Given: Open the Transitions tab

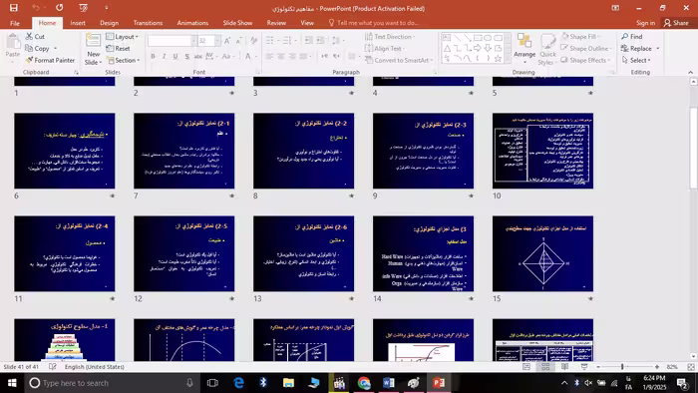Looking at the screenshot, I should (148, 23).
